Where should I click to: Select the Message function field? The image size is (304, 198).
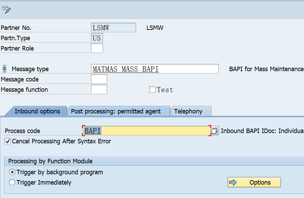[99, 89]
